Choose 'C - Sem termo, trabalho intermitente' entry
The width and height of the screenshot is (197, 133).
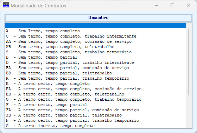[x=95, y=36]
